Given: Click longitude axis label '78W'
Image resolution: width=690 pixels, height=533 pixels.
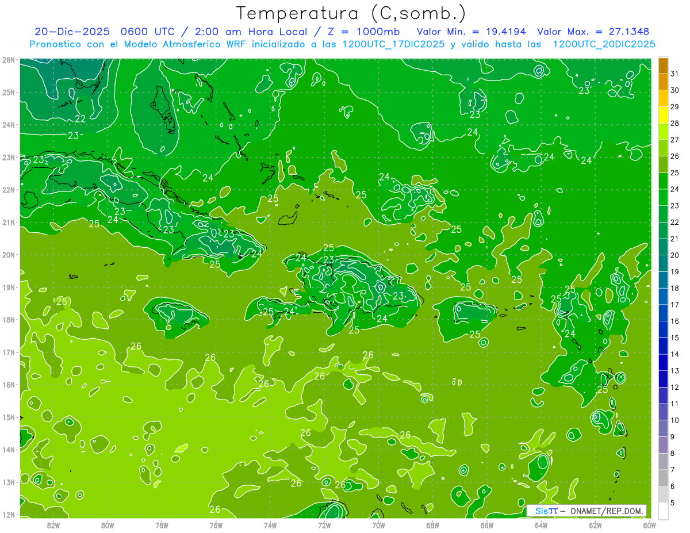Looking at the screenshot, I should 162,525.
